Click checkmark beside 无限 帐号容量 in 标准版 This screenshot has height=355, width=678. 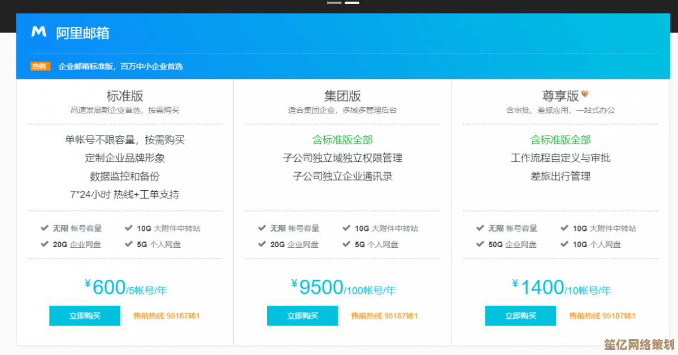pos(45,228)
